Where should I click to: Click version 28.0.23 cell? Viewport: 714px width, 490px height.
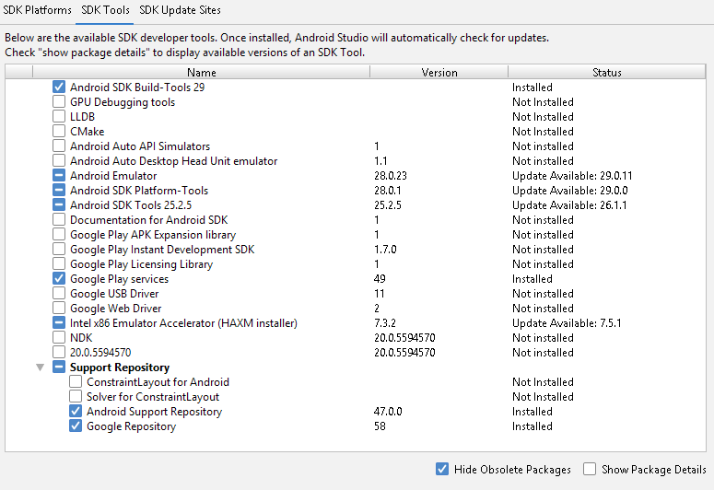click(391, 175)
